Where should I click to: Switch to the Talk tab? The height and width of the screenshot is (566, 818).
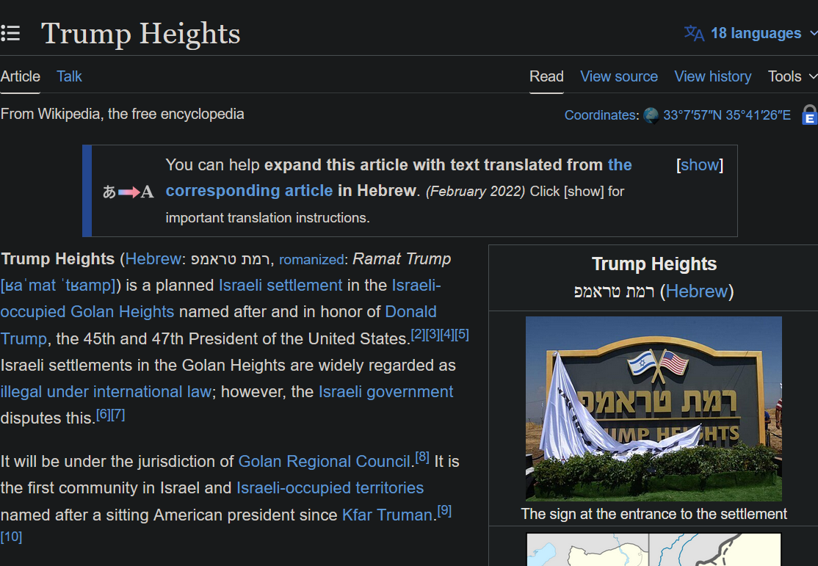pyautogui.click(x=69, y=76)
